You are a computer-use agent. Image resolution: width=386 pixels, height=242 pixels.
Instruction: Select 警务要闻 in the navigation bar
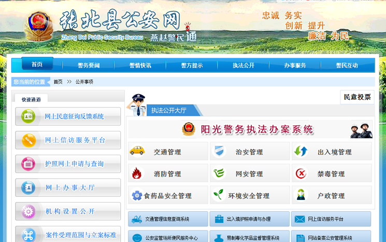tap(89, 65)
